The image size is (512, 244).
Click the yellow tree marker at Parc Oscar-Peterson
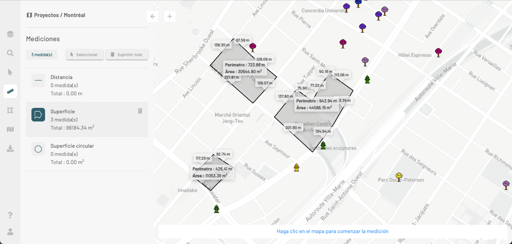point(399,177)
